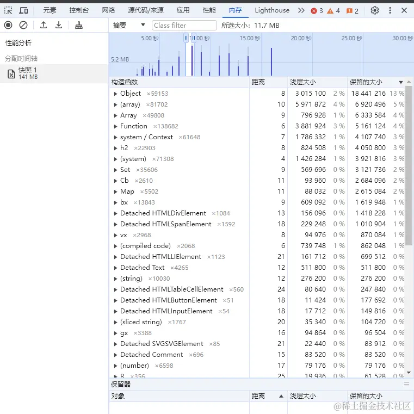Viewport: 414px width, 414px height.
Task: Activate the inspect element picker icon
Action: [x=8, y=10]
